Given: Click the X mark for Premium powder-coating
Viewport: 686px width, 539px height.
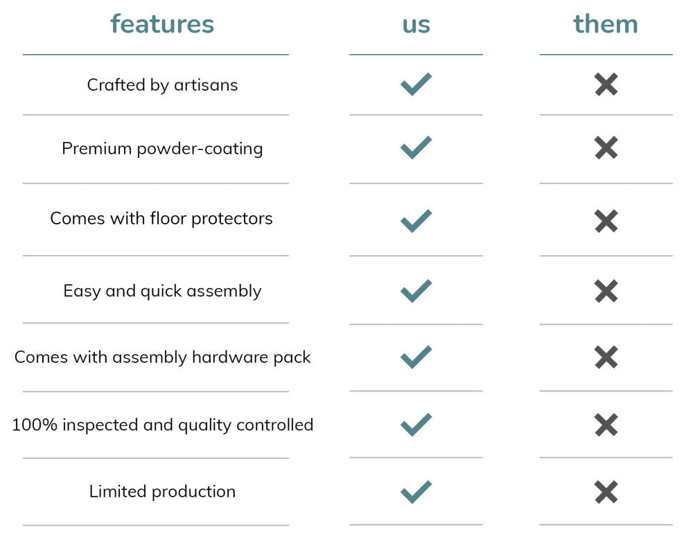Looking at the screenshot, I should pos(606,148).
